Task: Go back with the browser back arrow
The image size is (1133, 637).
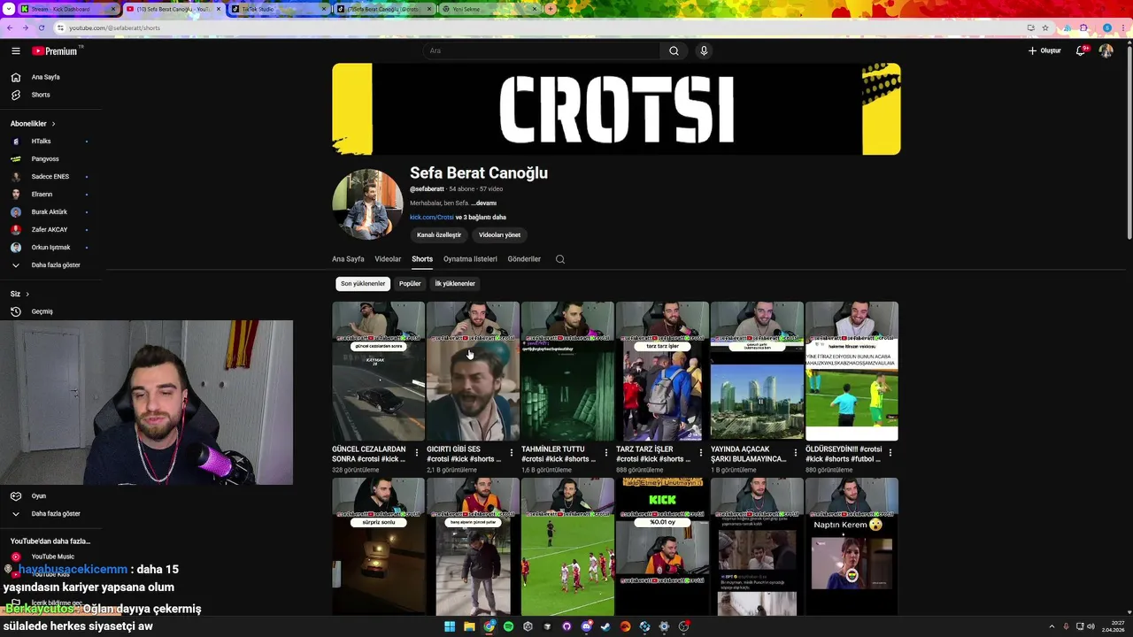Action: pos(10,27)
